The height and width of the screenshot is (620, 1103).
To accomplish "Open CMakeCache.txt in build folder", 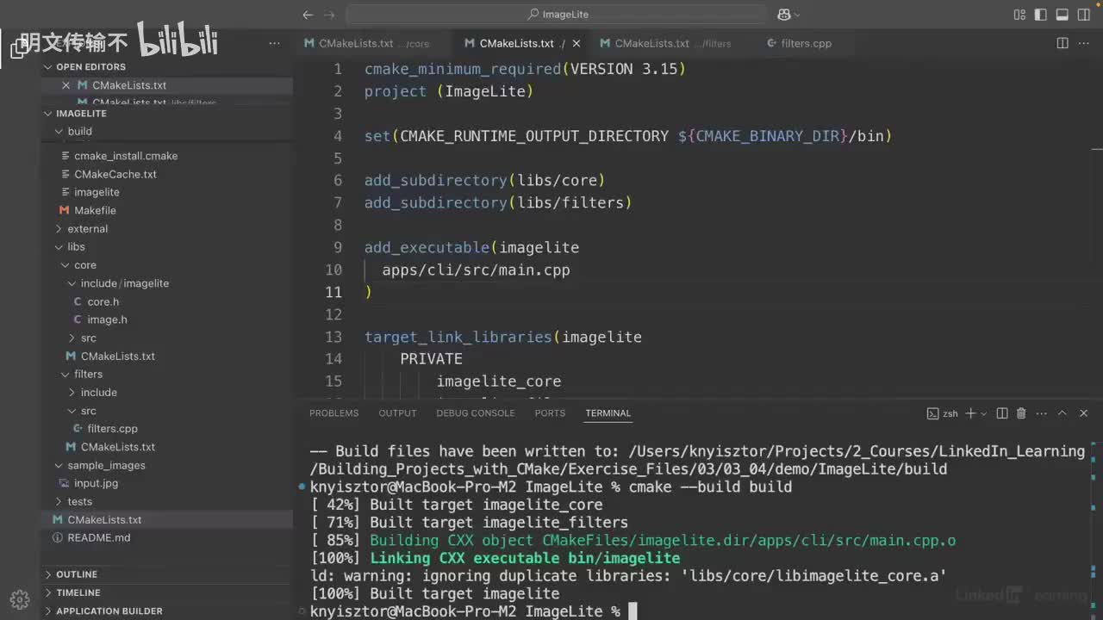I will pyautogui.click(x=115, y=174).
